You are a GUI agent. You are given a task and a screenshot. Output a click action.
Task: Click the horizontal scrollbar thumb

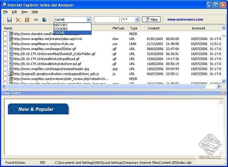click(106, 87)
